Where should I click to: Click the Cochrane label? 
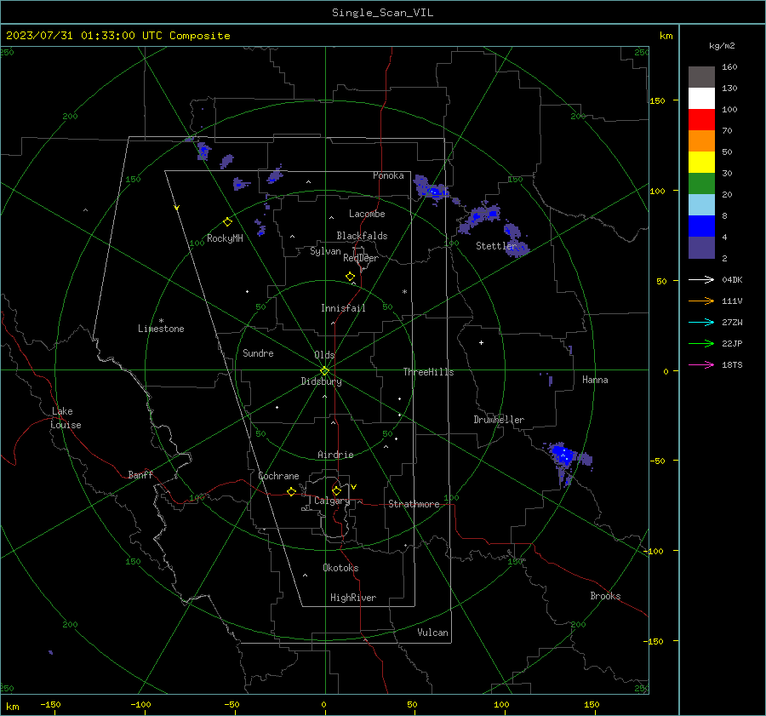pos(278,476)
